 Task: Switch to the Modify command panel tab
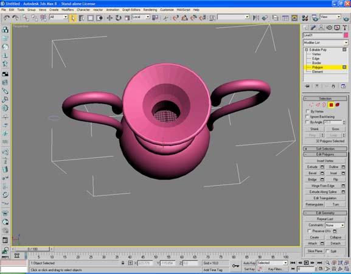point(313,27)
